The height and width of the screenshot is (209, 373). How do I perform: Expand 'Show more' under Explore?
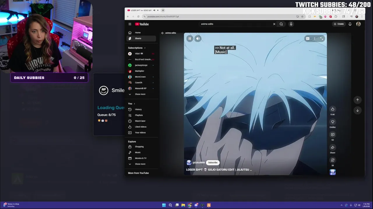(141, 164)
